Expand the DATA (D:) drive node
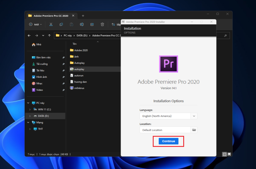The width and height of the screenshot is (256, 169). [30, 116]
